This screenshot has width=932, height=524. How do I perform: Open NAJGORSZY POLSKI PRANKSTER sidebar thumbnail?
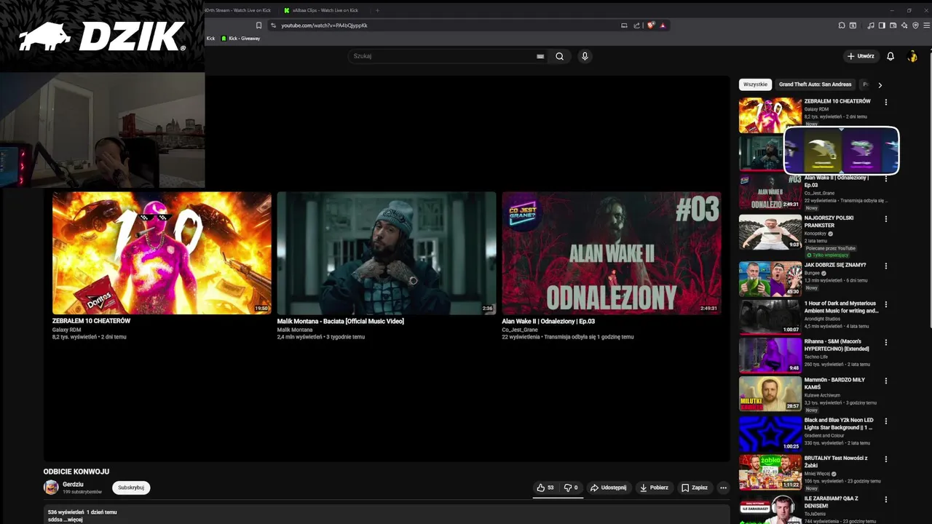pos(770,231)
